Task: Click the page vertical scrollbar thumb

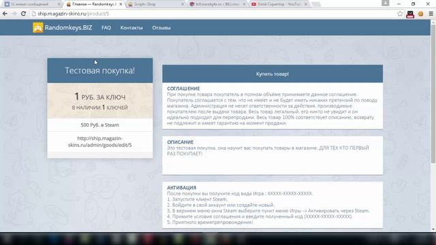Action: (433, 94)
